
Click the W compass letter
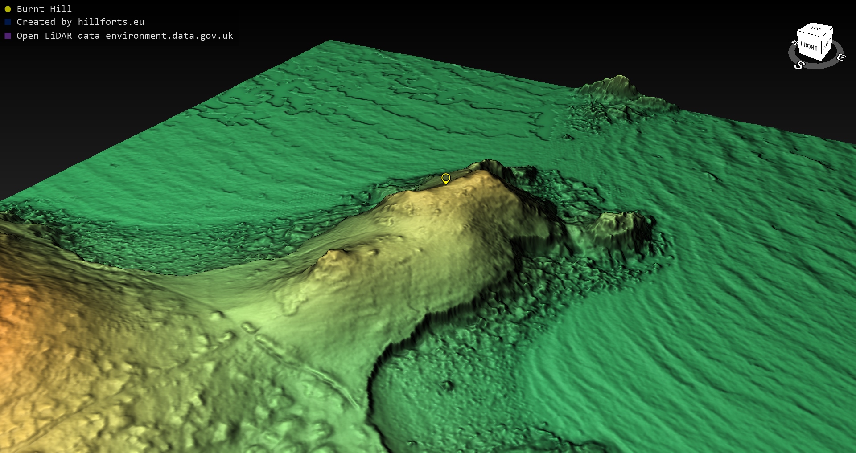pyautogui.click(x=794, y=42)
